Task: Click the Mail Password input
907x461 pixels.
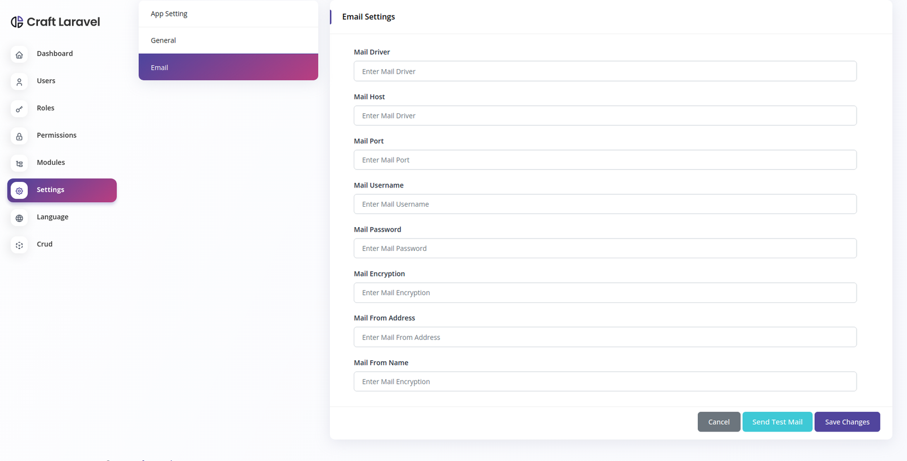Action: click(605, 249)
